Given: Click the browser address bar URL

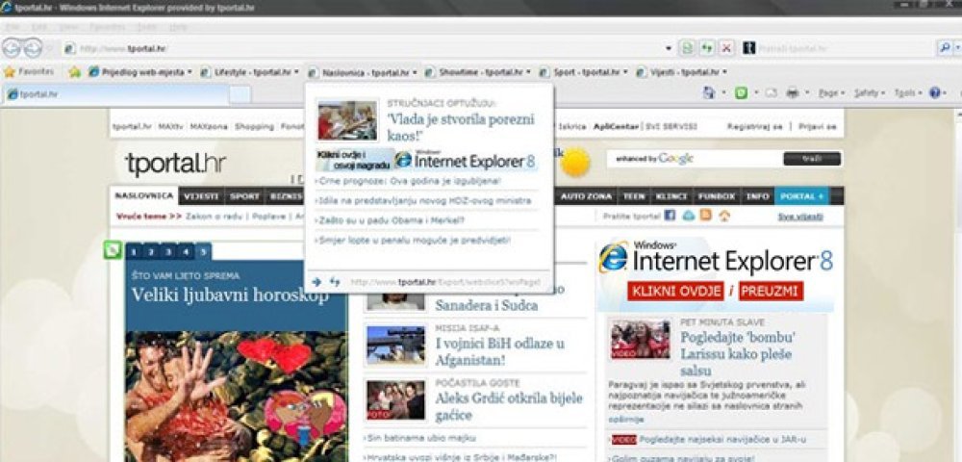Looking at the screenshot, I should point(362,48).
